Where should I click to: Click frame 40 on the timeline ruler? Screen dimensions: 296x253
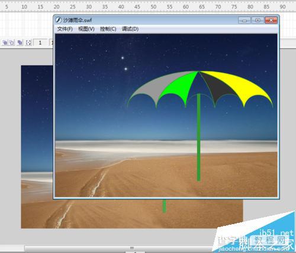[x=121, y=7]
